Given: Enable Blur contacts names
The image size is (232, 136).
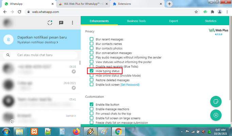Looking at the screenshot, I should (92, 44).
